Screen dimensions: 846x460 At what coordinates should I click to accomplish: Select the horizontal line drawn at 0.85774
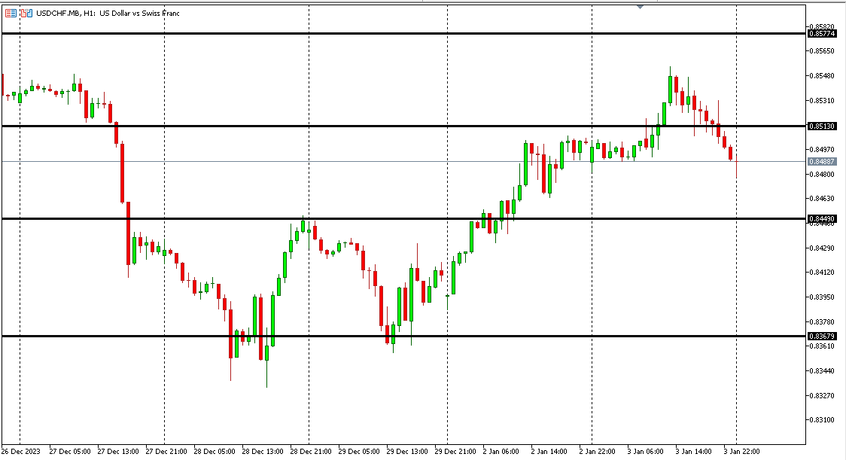(403, 33)
